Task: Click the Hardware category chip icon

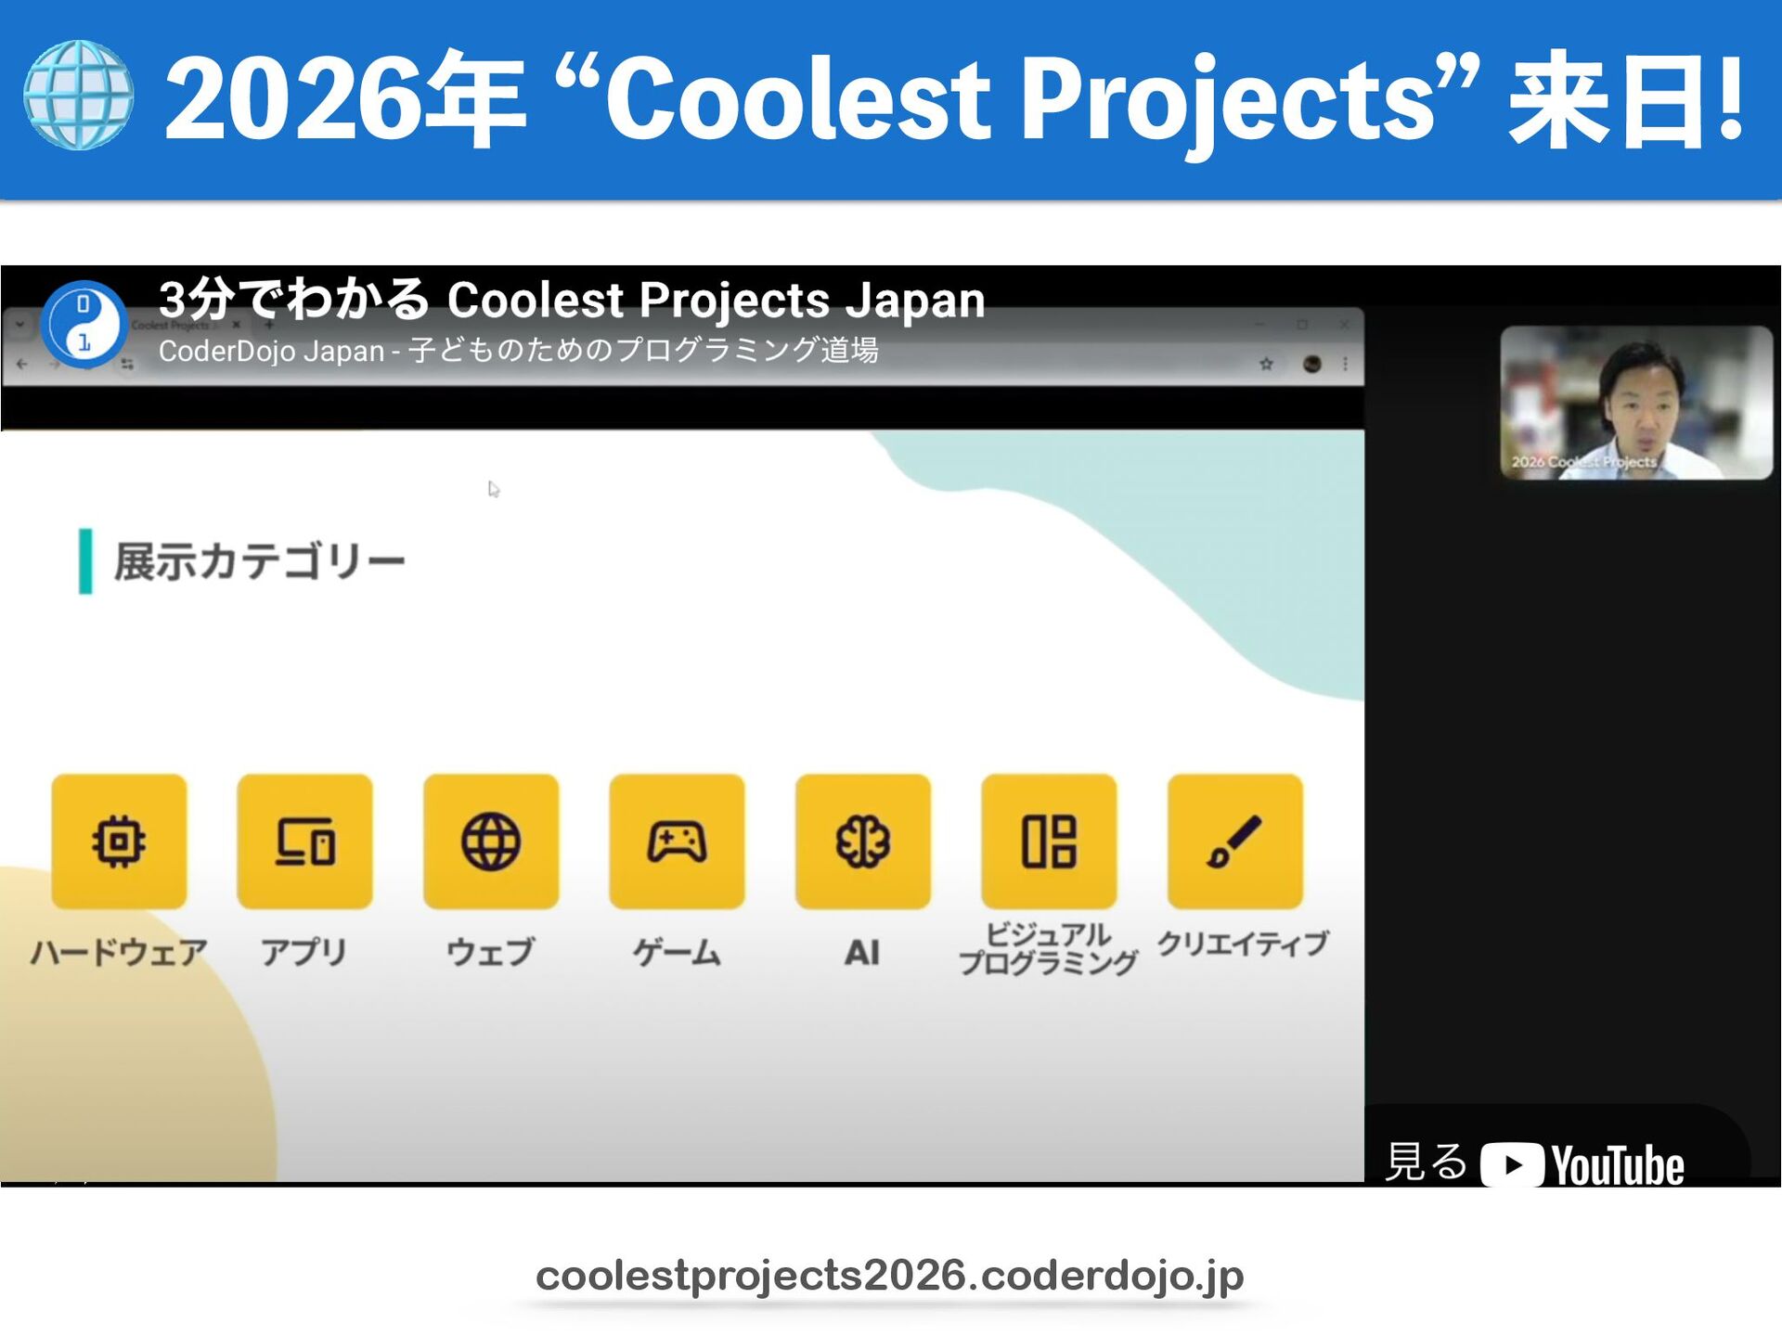Action: [x=119, y=841]
